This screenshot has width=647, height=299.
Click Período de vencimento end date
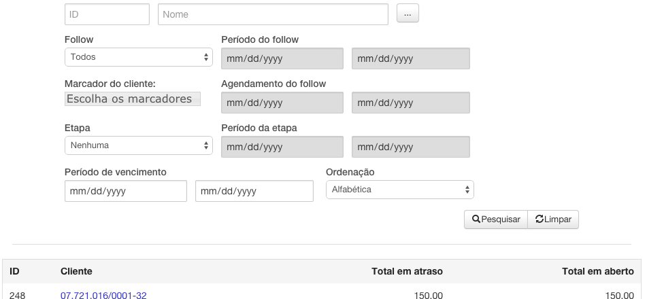254,191
